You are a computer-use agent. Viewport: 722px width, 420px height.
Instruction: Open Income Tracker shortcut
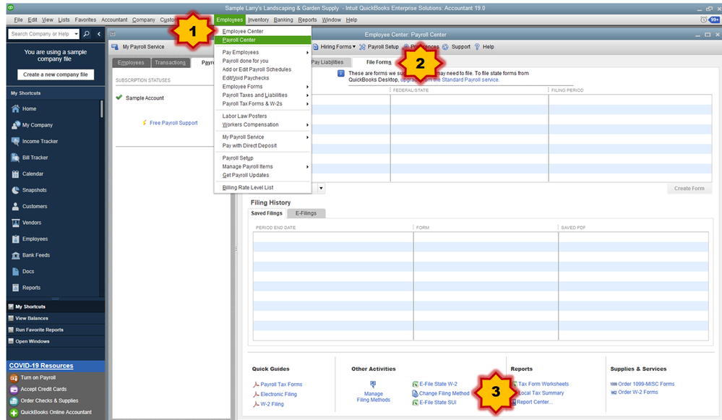(x=40, y=142)
